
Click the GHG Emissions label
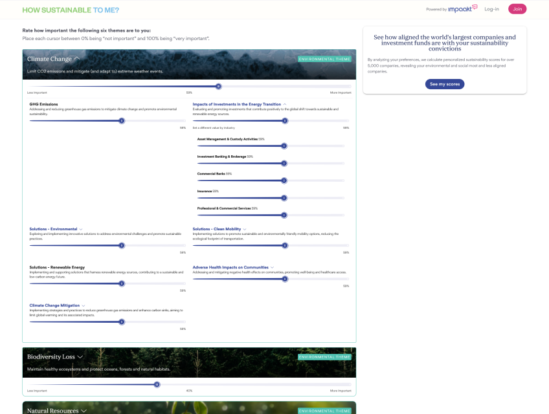(x=44, y=104)
